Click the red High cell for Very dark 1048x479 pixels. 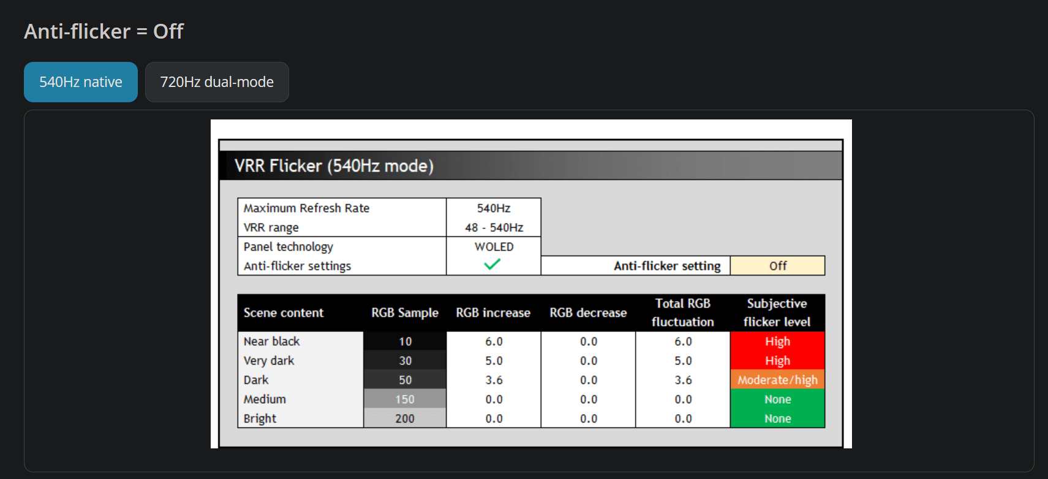(777, 361)
